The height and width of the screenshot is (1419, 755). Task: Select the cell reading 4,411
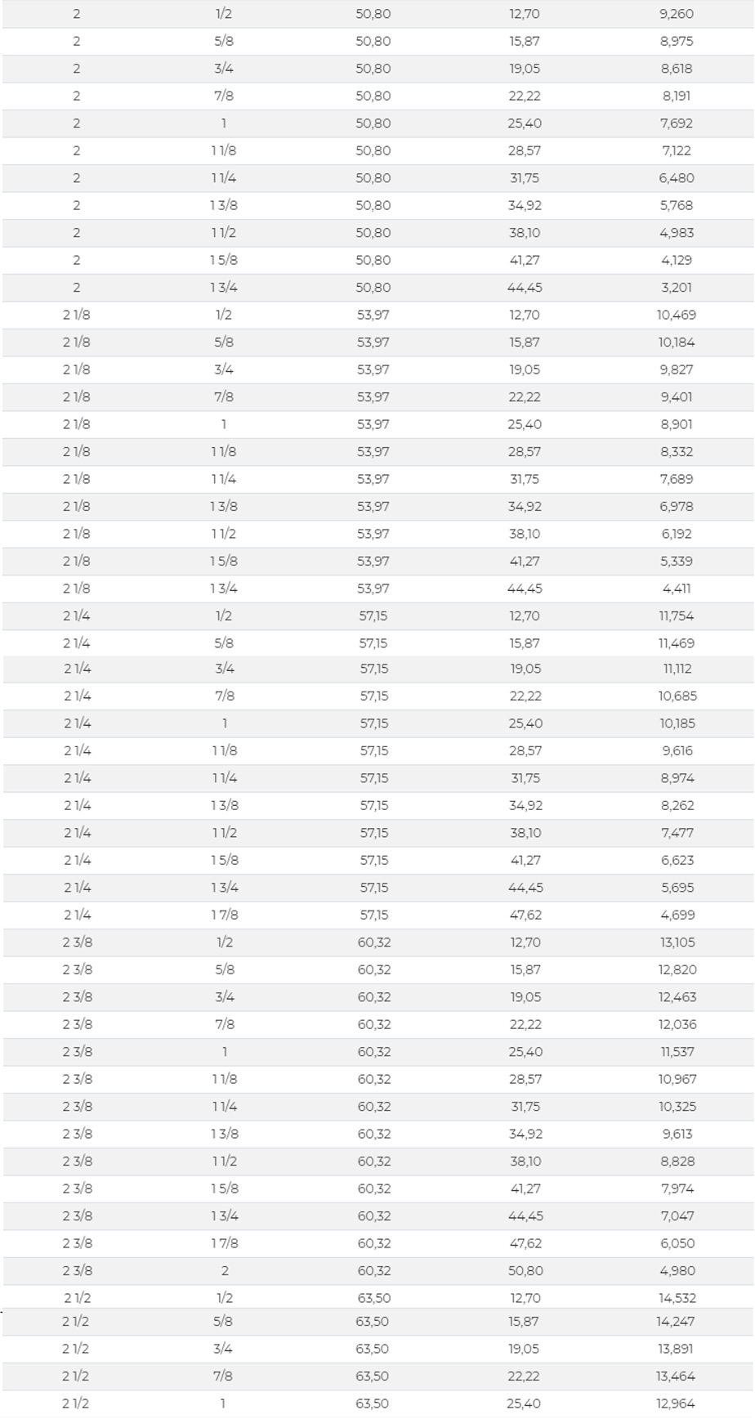pyautogui.click(x=677, y=589)
